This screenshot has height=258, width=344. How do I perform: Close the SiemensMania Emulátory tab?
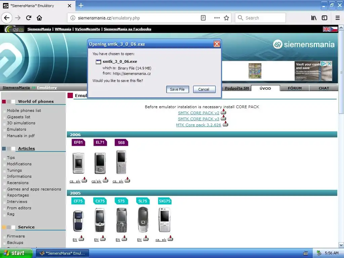(69, 6)
